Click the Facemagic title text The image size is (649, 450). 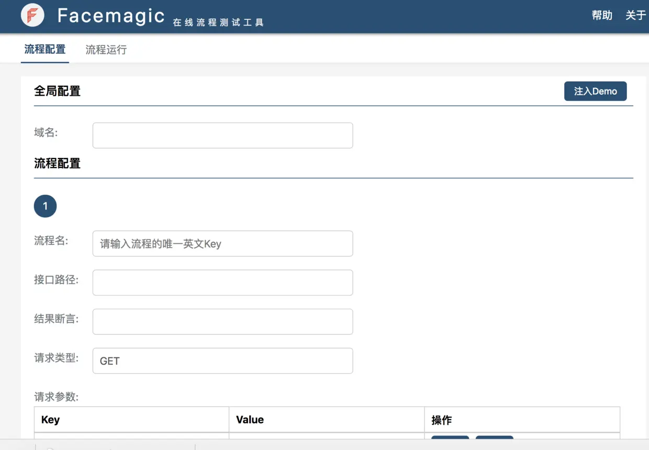111,16
